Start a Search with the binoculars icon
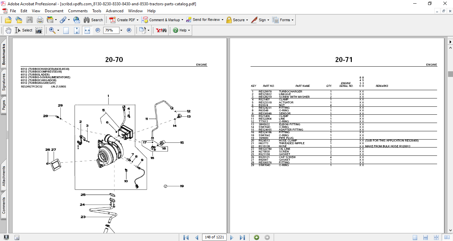This screenshot has height=241, width=453. point(87,20)
